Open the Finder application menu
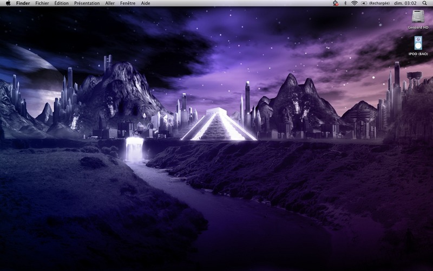 pyautogui.click(x=23, y=3)
